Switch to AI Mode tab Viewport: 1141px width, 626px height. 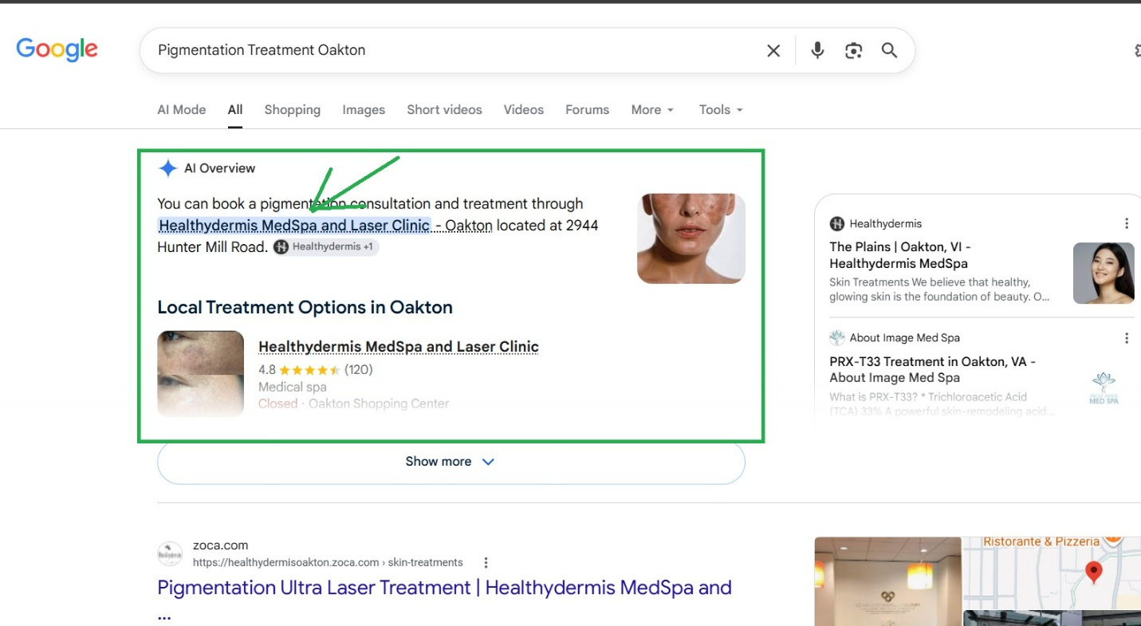(x=182, y=110)
